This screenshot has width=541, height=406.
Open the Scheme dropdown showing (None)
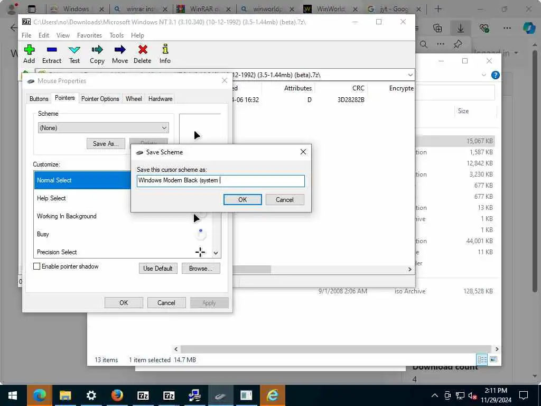(103, 128)
